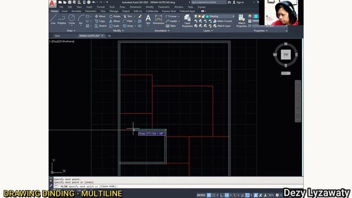
Task: Expand the Layers panel
Action: pos(208,31)
